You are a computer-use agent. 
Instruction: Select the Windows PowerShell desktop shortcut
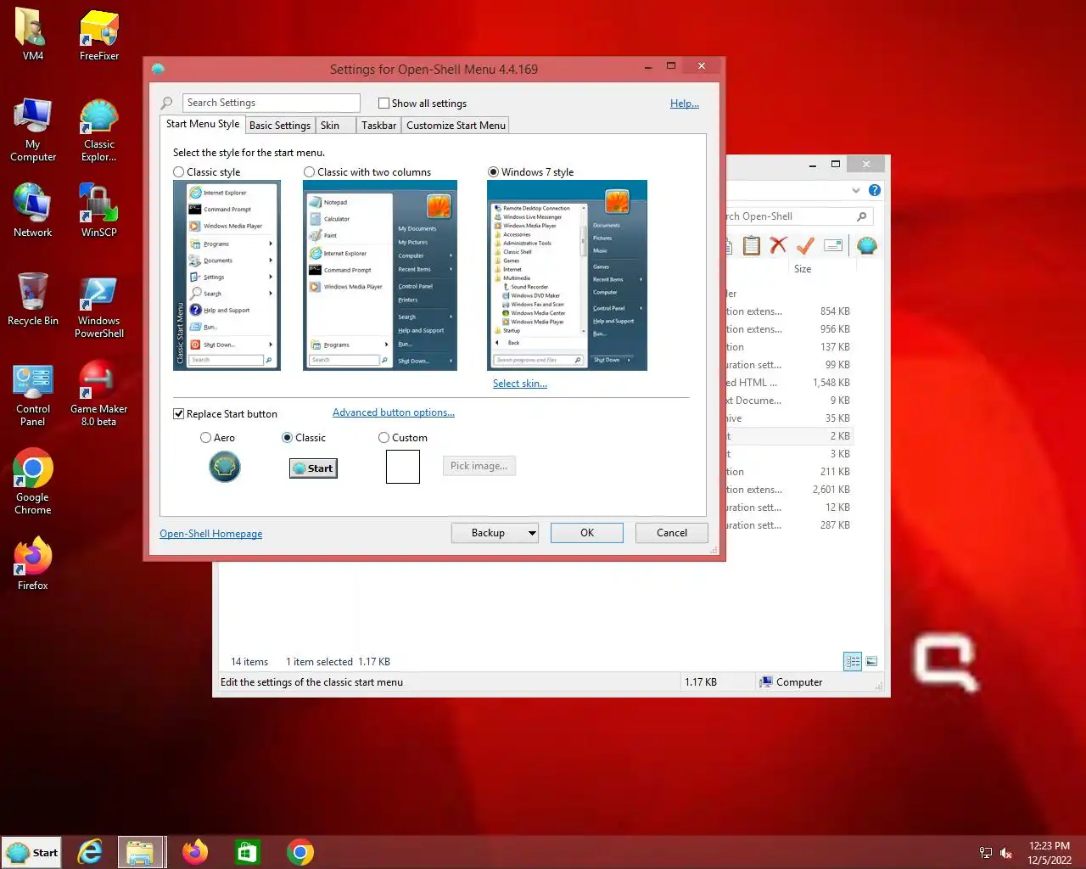(98, 306)
